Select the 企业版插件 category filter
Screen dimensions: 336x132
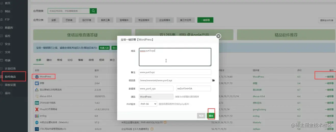pos(165,20)
